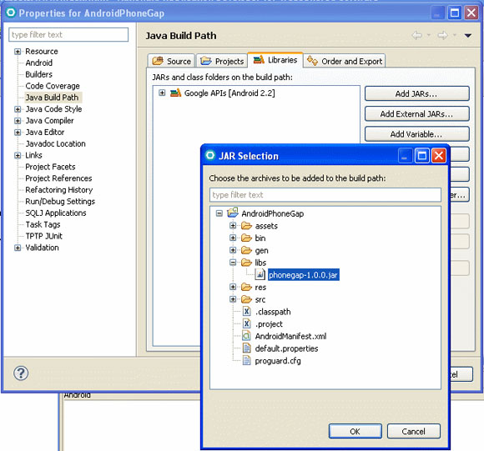The height and width of the screenshot is (451, 484).
Task: Click the Google APIs library icon
Action: [175, 93]
